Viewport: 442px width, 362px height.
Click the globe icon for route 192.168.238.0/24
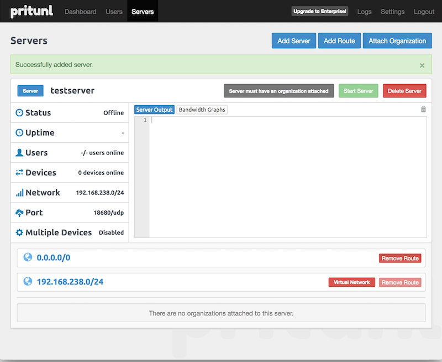[x=28, y=282]
